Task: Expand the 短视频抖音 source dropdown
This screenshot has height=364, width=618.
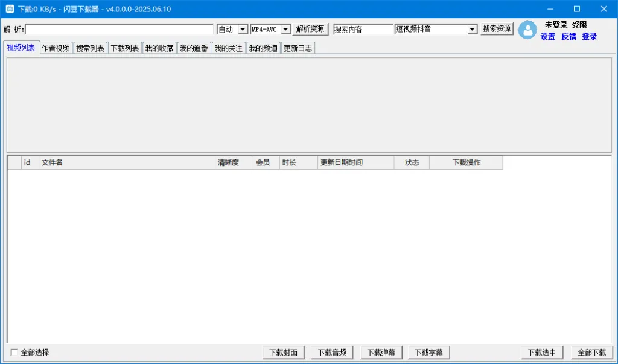Action: coord(473,29)
